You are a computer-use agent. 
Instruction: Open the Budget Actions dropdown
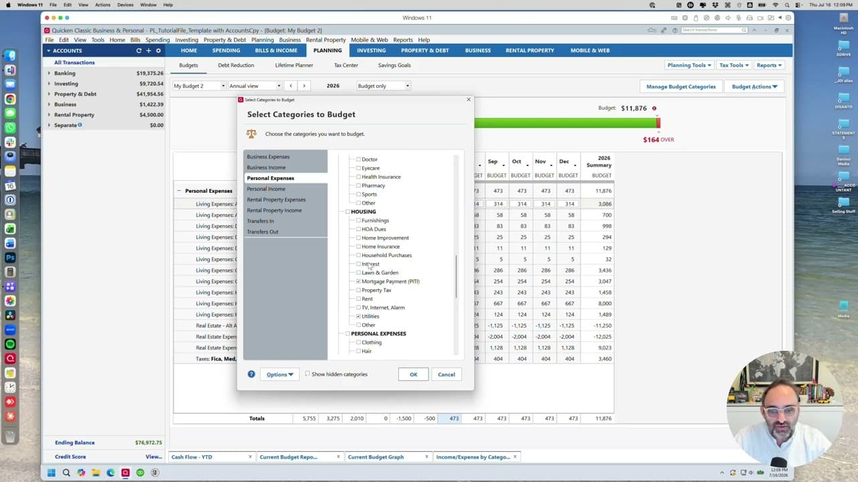pyautogui.click(x=754, y=86)
